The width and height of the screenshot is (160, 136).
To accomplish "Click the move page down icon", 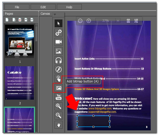I will tap(32, 20).
